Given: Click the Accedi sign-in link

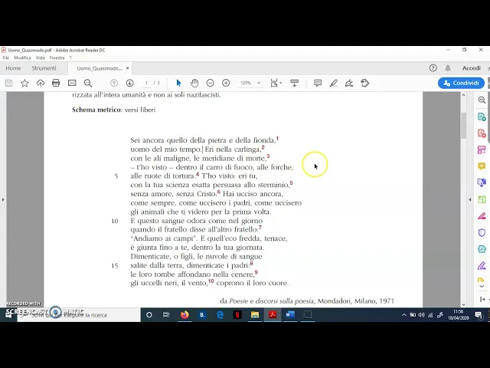Looking at the screenshot, I should tap(472, 68).
